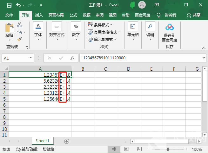Add a new sheet with plus icon
208x153 pixels.
pyautogui.click(x=67, y=141)
